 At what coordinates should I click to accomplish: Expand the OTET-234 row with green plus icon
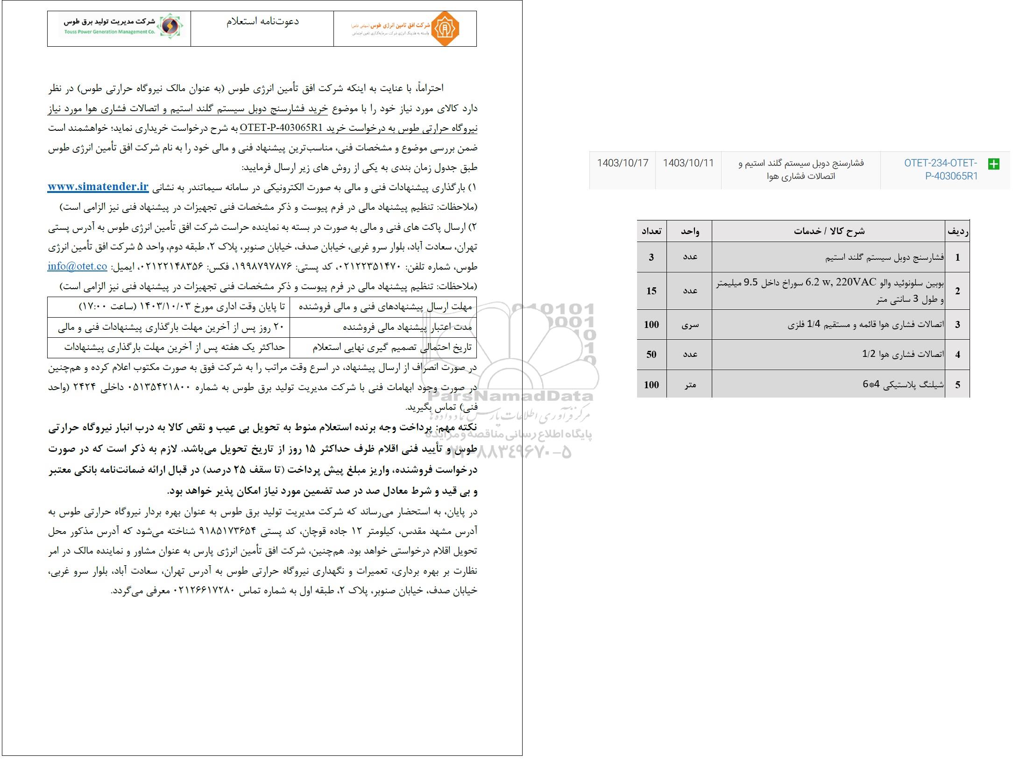pos(993,164)
